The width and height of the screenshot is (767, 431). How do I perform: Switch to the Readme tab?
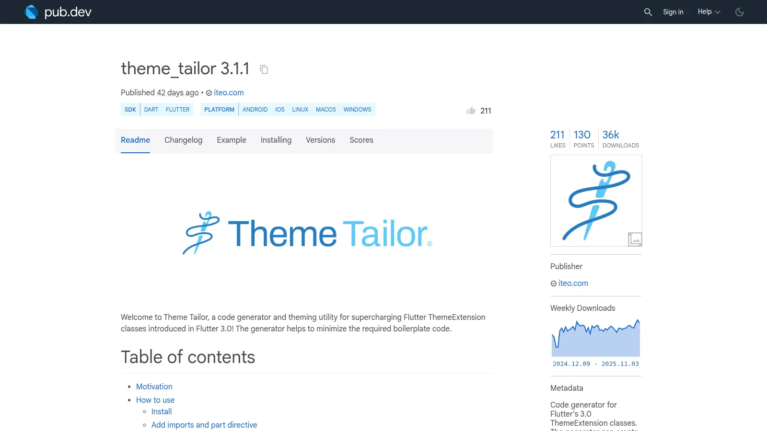(135, 140)
